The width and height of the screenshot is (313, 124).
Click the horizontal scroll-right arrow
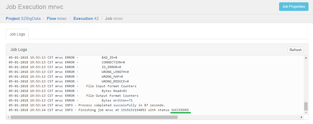pyautogui.click(x=302, y=117)
